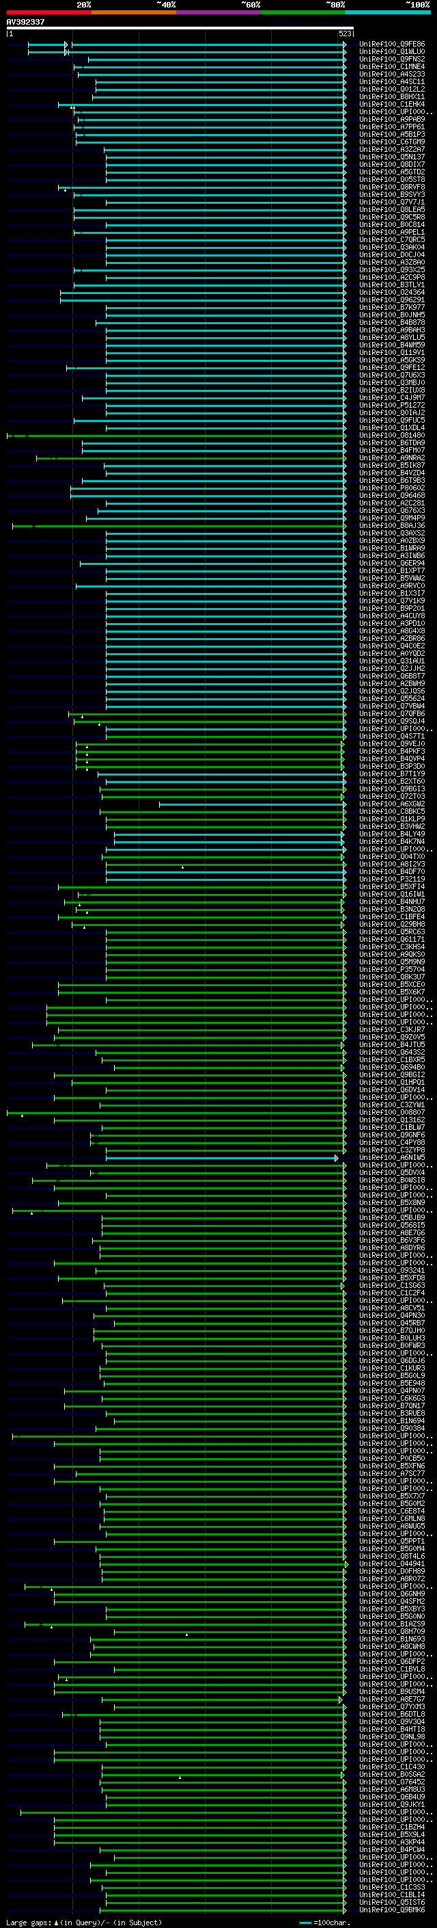Click the green alignment bar for UniRef100_O81480

pos(177,435)
